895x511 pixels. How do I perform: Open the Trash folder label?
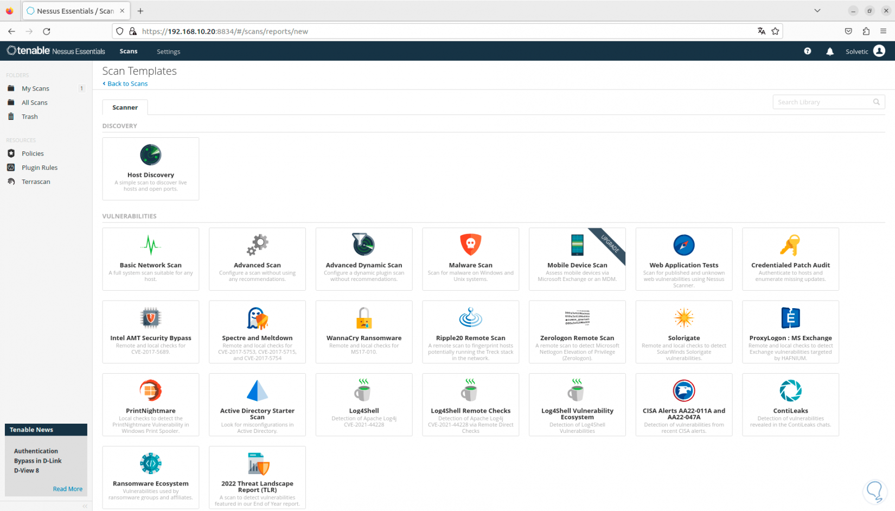click(30, 117)
